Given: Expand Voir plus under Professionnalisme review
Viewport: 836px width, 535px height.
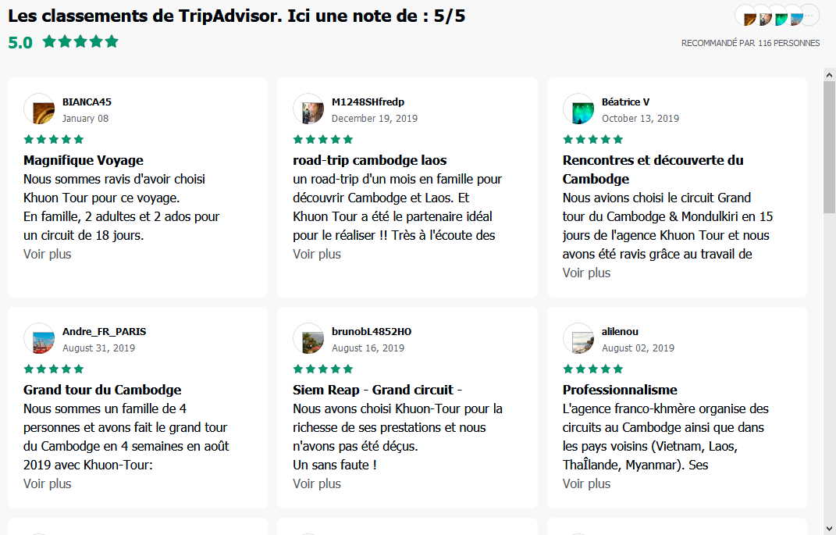Looking at the screenshot, I should point(586,483).
